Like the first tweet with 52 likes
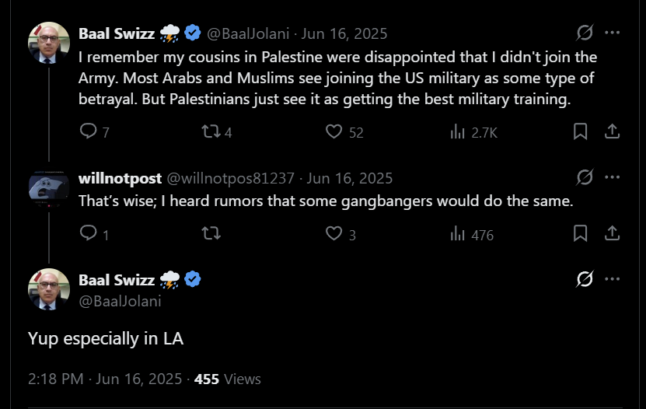The width and height of the screenshot is (646, 409). (x=334, y=132)
